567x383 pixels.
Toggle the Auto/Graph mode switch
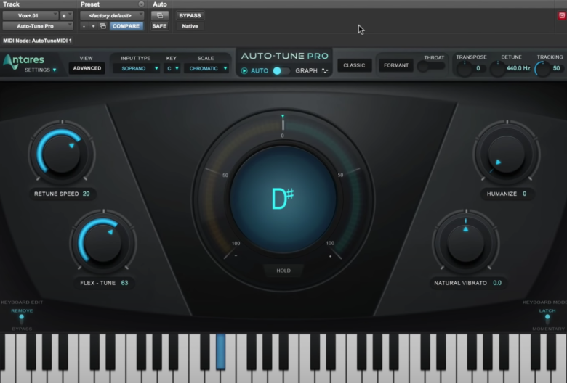coord(282,71)
